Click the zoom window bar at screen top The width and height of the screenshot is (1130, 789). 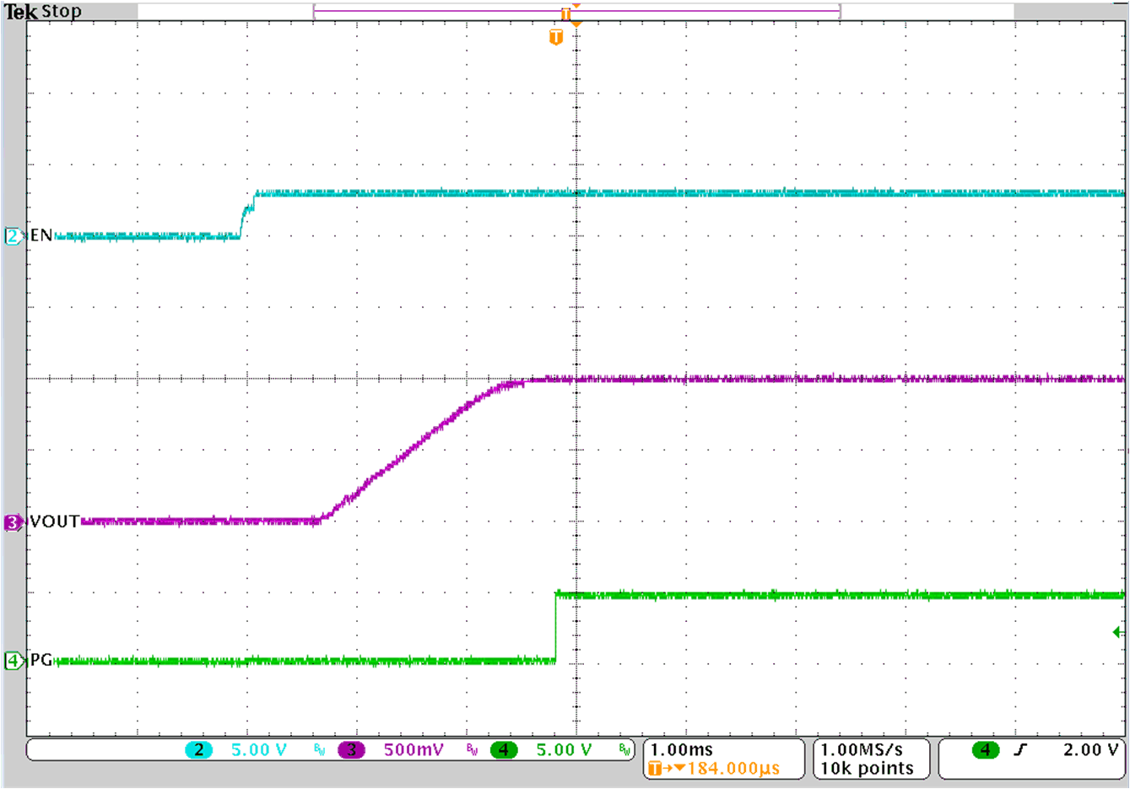[x=576, y=11]
